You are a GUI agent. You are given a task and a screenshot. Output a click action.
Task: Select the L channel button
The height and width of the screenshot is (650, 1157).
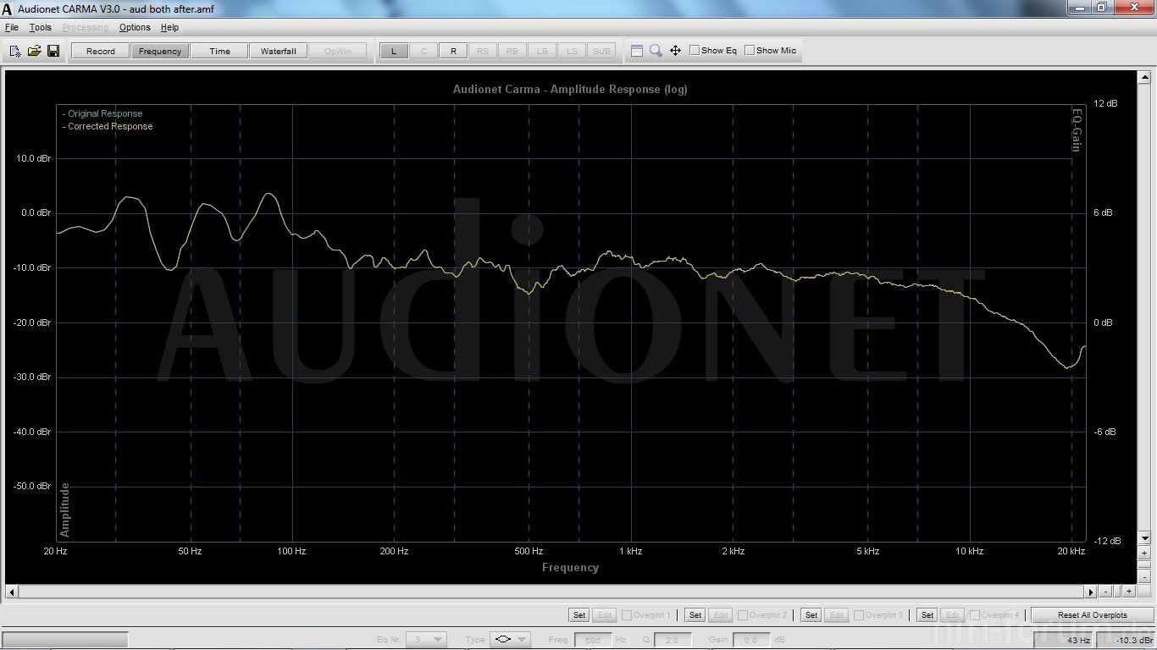pos(394,51)
